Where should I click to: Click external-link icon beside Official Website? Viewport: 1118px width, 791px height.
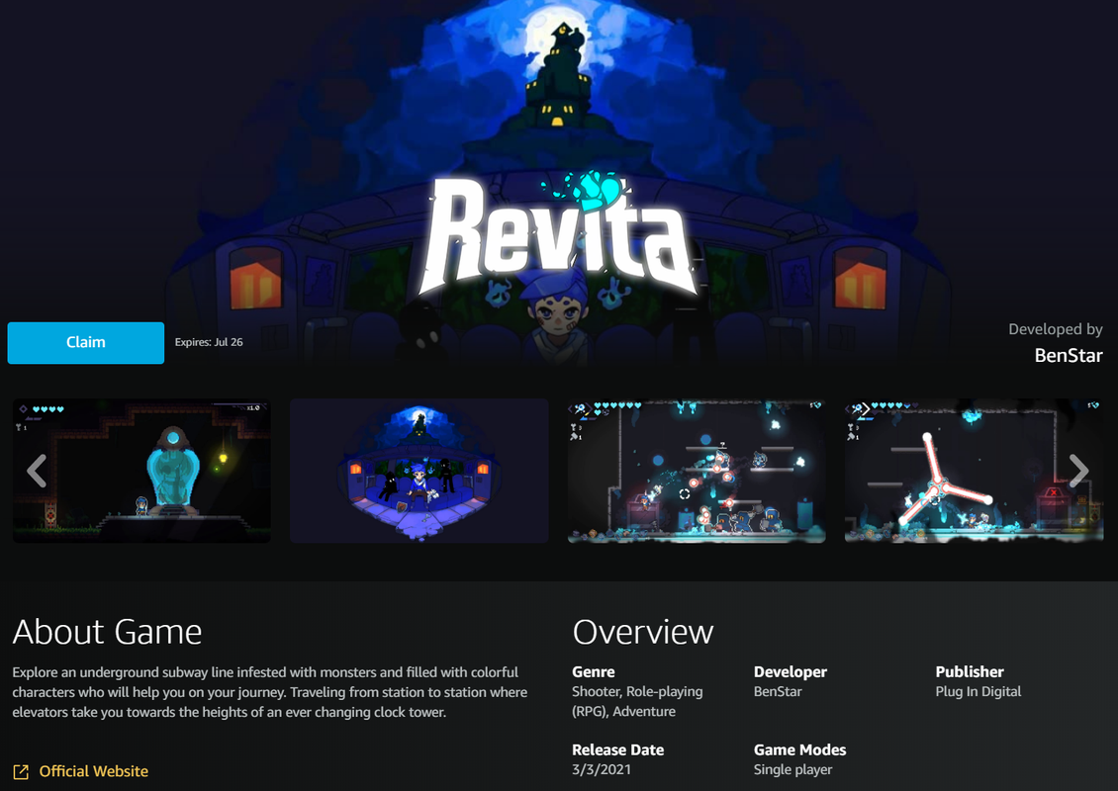point(21,772)
